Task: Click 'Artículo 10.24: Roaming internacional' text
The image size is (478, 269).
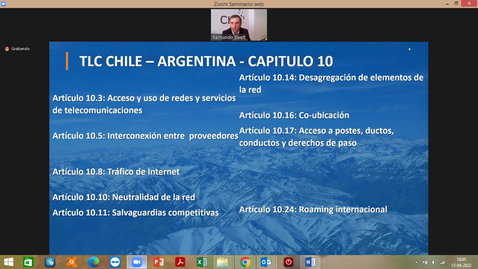Action: [313, 209]
